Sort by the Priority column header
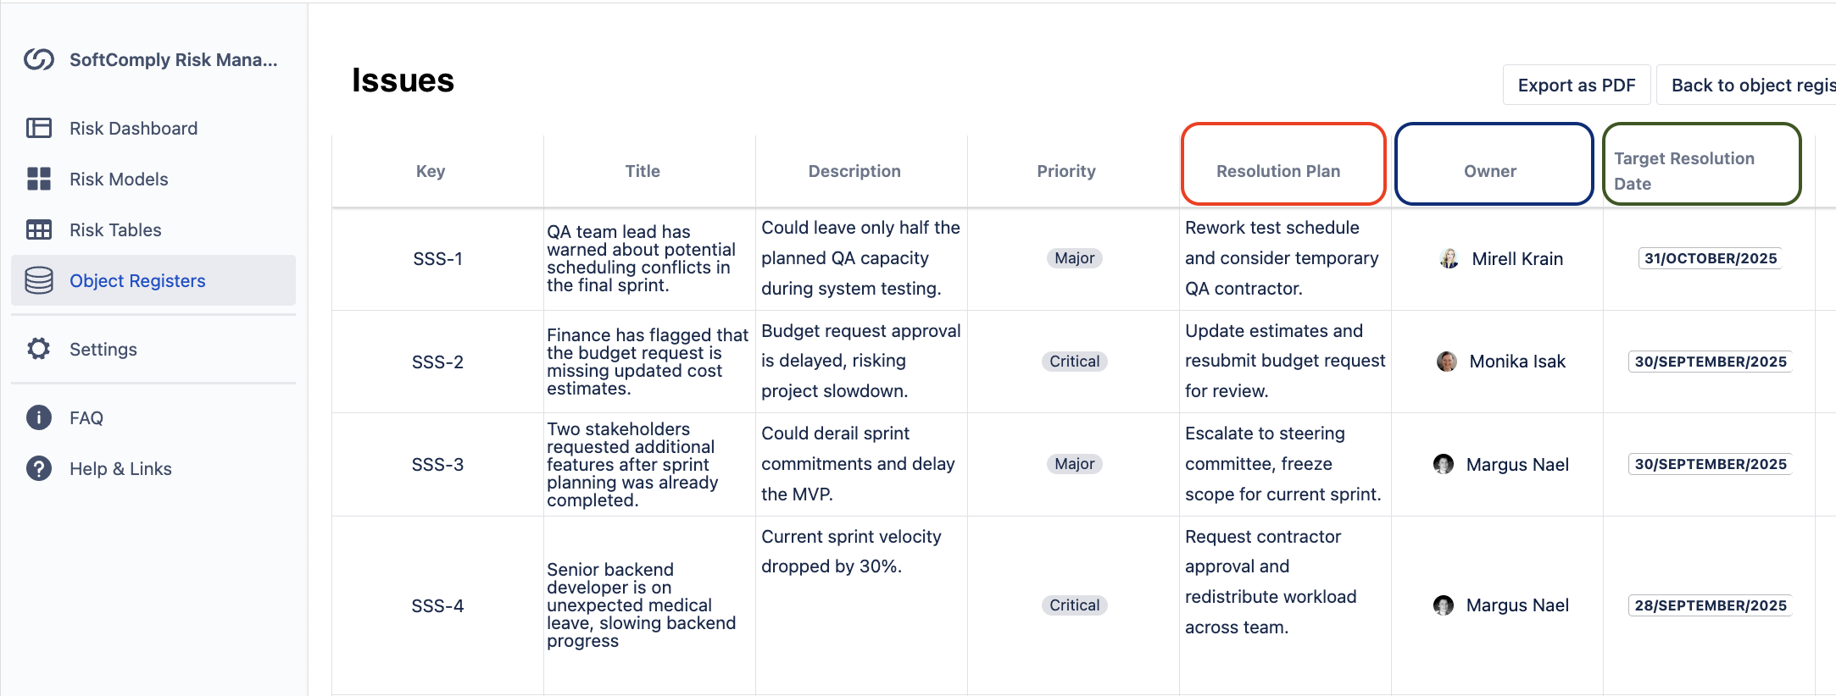The width and height of the screenshot is (1836, 696). [1066, 171]
